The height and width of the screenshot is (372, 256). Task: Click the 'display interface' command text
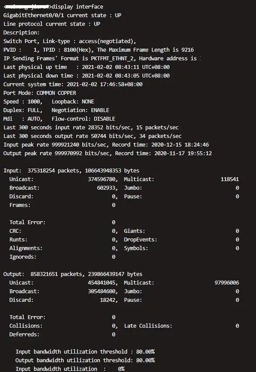pyautogui.click(x=77, y=7)
